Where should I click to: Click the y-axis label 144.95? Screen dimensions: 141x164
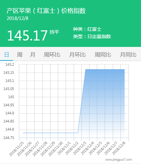tap(9, 105)
